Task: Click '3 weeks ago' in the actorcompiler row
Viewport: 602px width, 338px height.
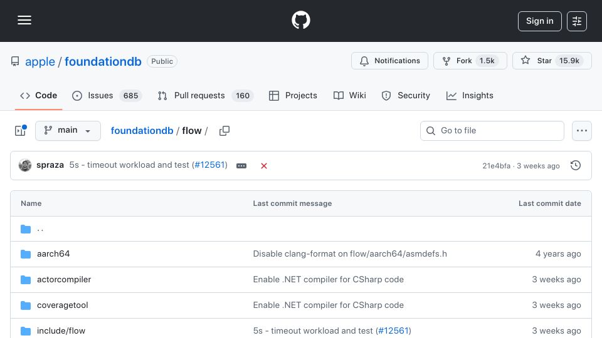Action: (556, 279)
